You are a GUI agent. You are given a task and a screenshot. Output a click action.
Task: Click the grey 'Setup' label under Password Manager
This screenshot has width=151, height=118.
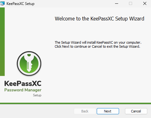click(37, 95)
